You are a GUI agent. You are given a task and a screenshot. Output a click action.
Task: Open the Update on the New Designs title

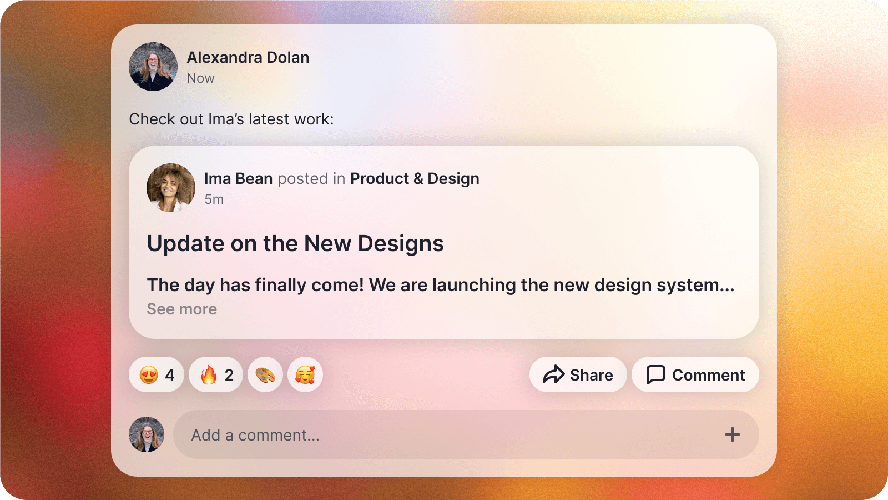(295, 244)
